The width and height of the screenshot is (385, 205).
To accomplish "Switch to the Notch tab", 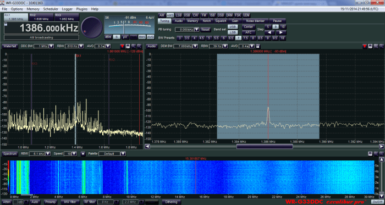I will (x=207, y=21).
